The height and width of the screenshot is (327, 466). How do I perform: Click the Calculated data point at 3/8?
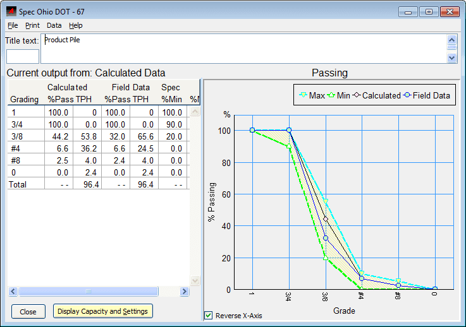326,219
